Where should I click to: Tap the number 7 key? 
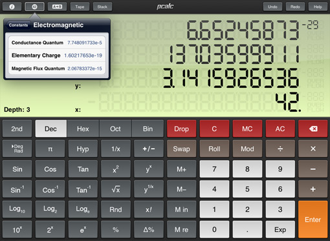(214, 169)
